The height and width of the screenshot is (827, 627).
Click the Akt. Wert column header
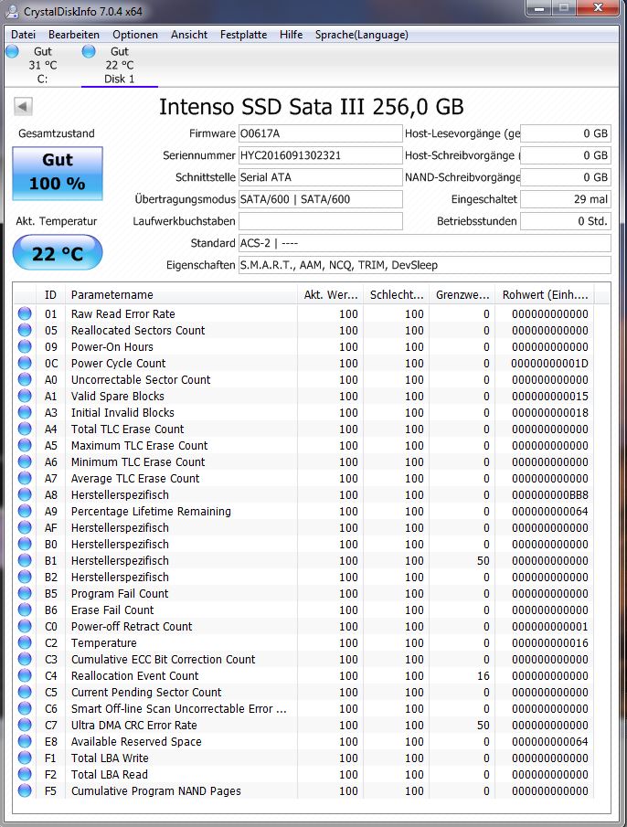pyautogui.click(x=330, y=295)
